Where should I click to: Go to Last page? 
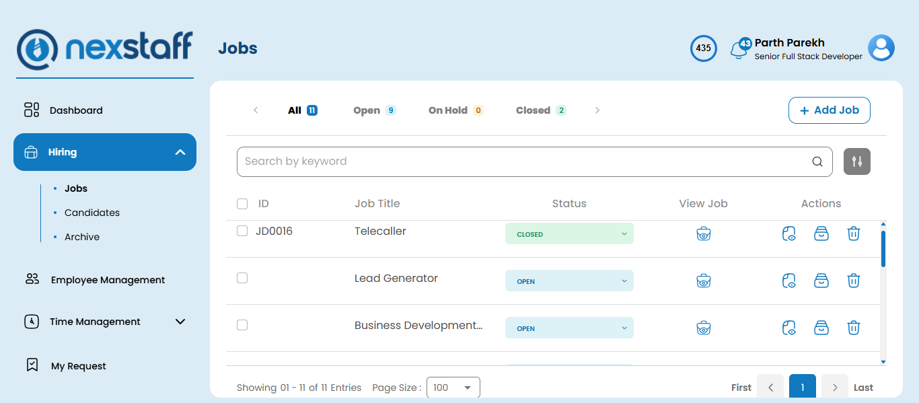pyautogui.click(x=864, y=388)
